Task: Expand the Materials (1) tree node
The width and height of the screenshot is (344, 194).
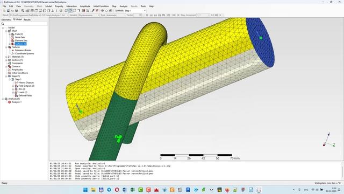Action: tap(6, 57)
